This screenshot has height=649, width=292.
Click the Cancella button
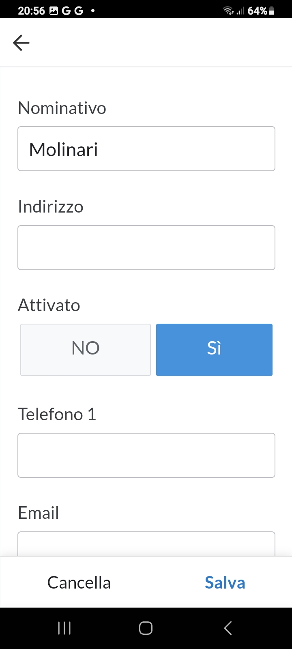(x=79, y=582)
